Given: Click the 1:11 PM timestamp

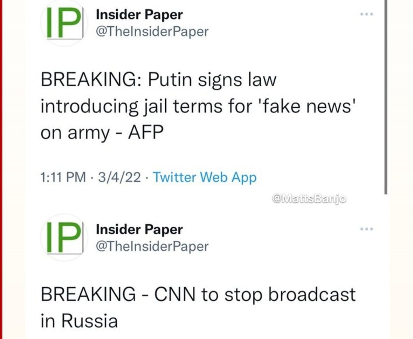Looking at the screenshot, I should pos(62,177).
